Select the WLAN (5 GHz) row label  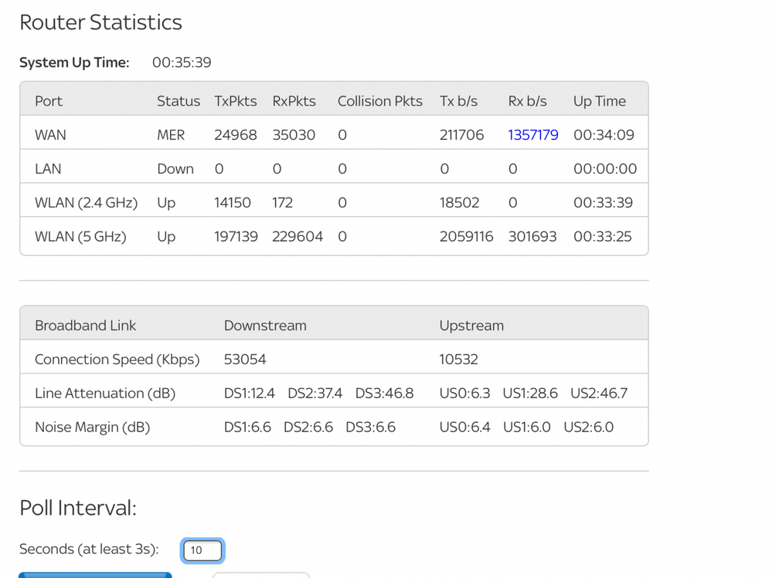point(80,237)
